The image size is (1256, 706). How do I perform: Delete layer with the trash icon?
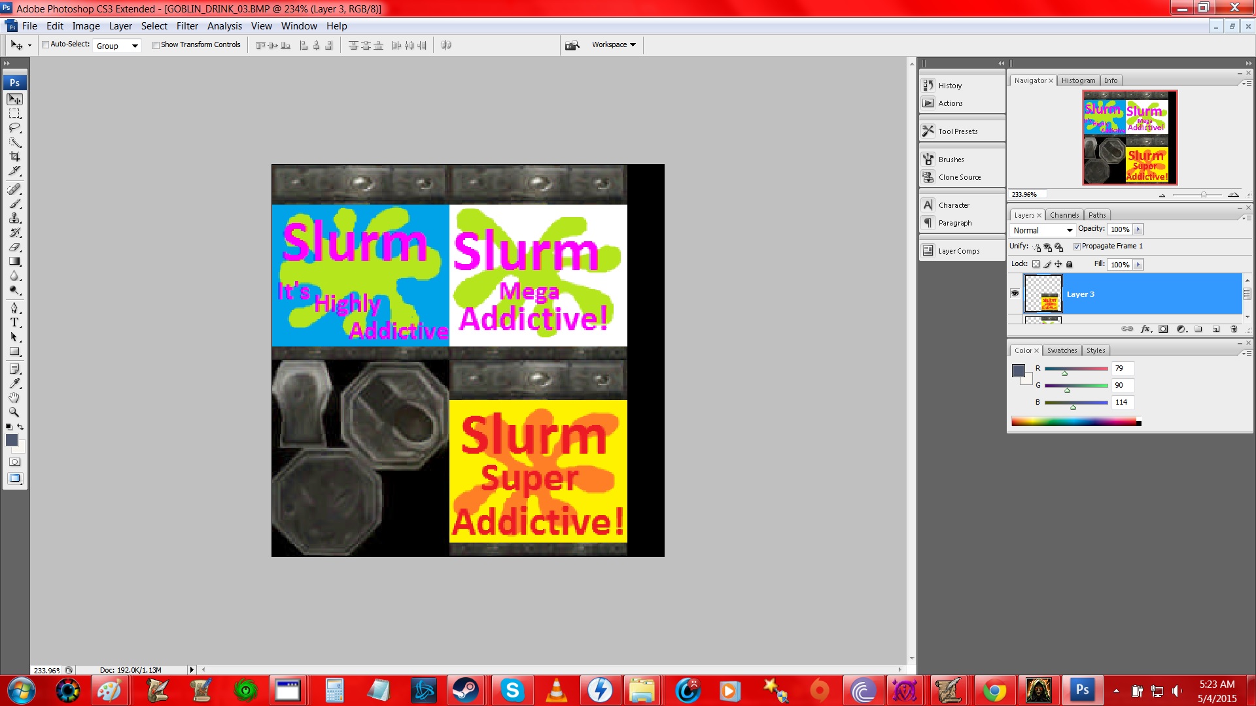coord(1234,329)
